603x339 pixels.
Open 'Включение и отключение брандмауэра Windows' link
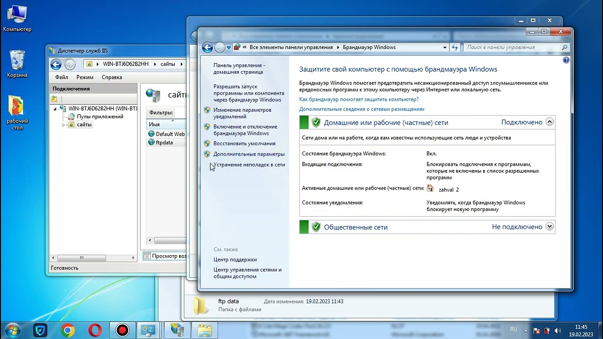(x=245, y=130)
